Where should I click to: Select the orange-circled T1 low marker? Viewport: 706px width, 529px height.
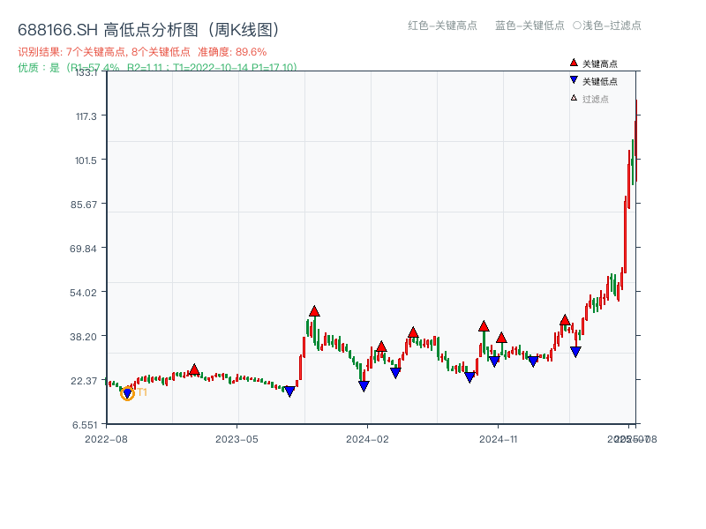(127, 393)
